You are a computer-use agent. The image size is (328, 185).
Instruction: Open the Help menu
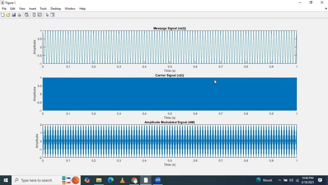(83, 9)
